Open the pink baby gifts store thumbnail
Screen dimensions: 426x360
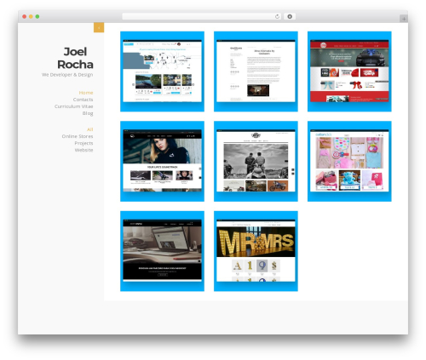click(349, 161)
